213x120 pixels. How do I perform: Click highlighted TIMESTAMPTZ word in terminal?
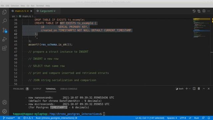[x=59, y=107]
